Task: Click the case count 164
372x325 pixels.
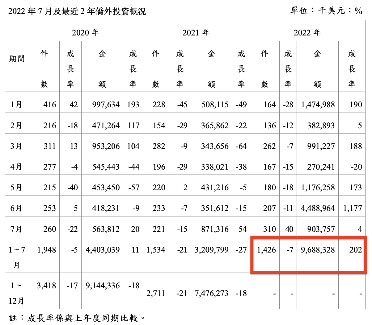Action: [270, 105]
